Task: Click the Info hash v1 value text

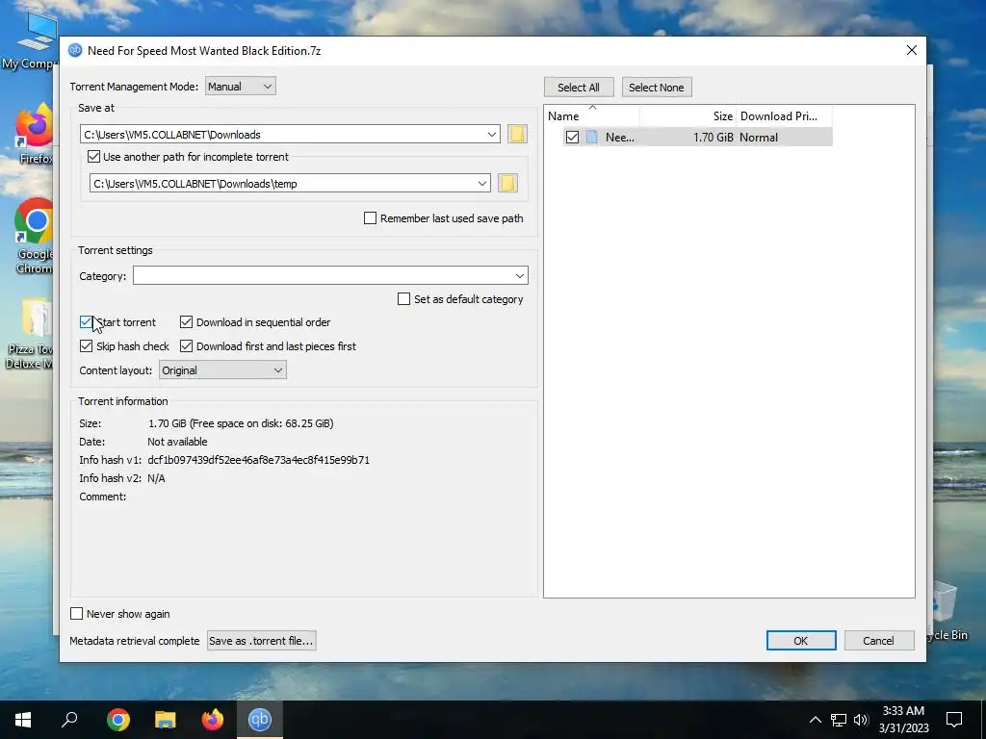Action: [258, 460]
